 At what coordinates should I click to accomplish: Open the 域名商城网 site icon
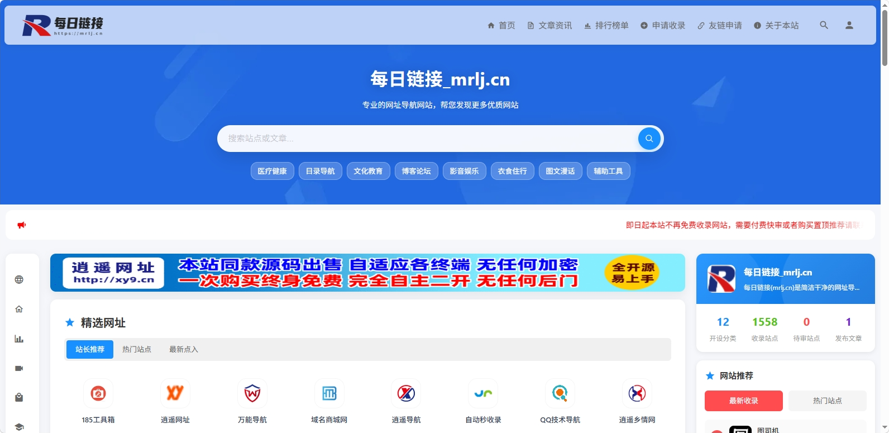tap(329, 393)
